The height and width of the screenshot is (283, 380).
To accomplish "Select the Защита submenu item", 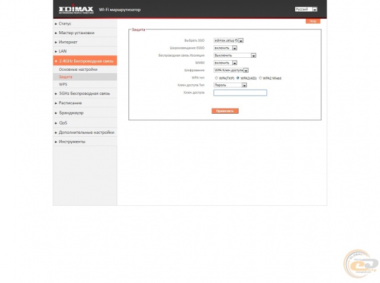I will point(85,77).
